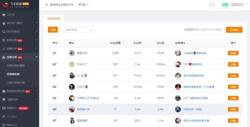Click the magnifier icon for 快手号查找
This screenshot has height=127, width=250.
(x=4, y=32)
